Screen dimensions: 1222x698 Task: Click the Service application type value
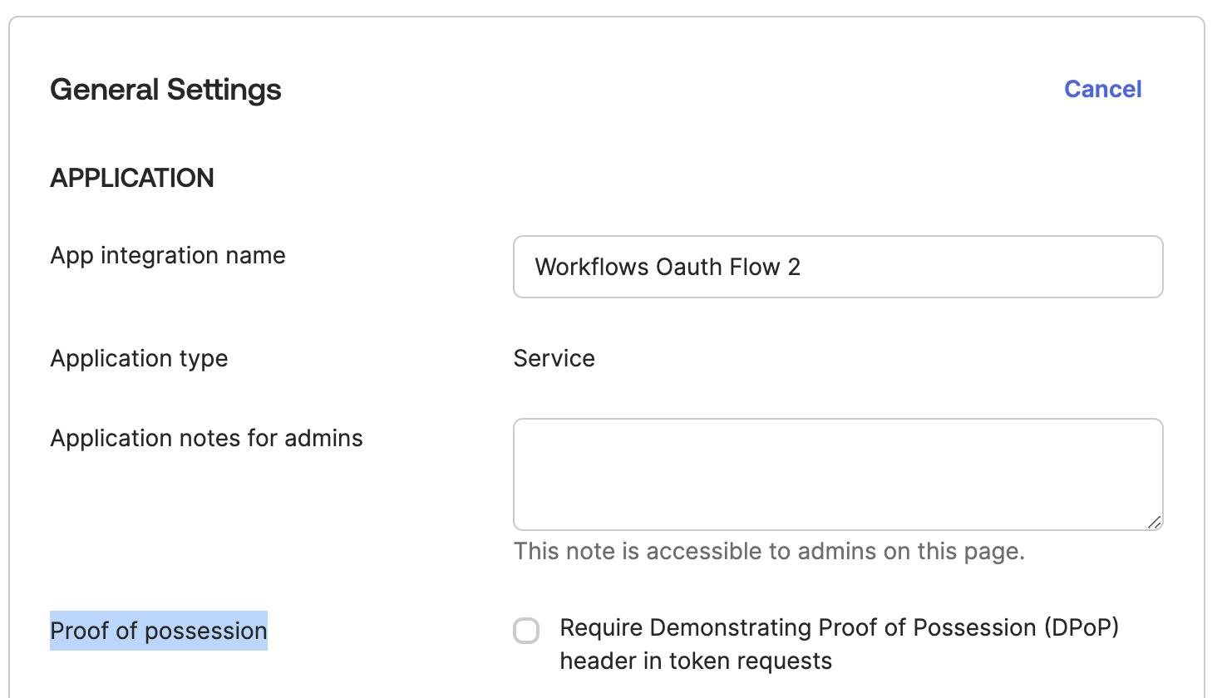click(554, 358)
